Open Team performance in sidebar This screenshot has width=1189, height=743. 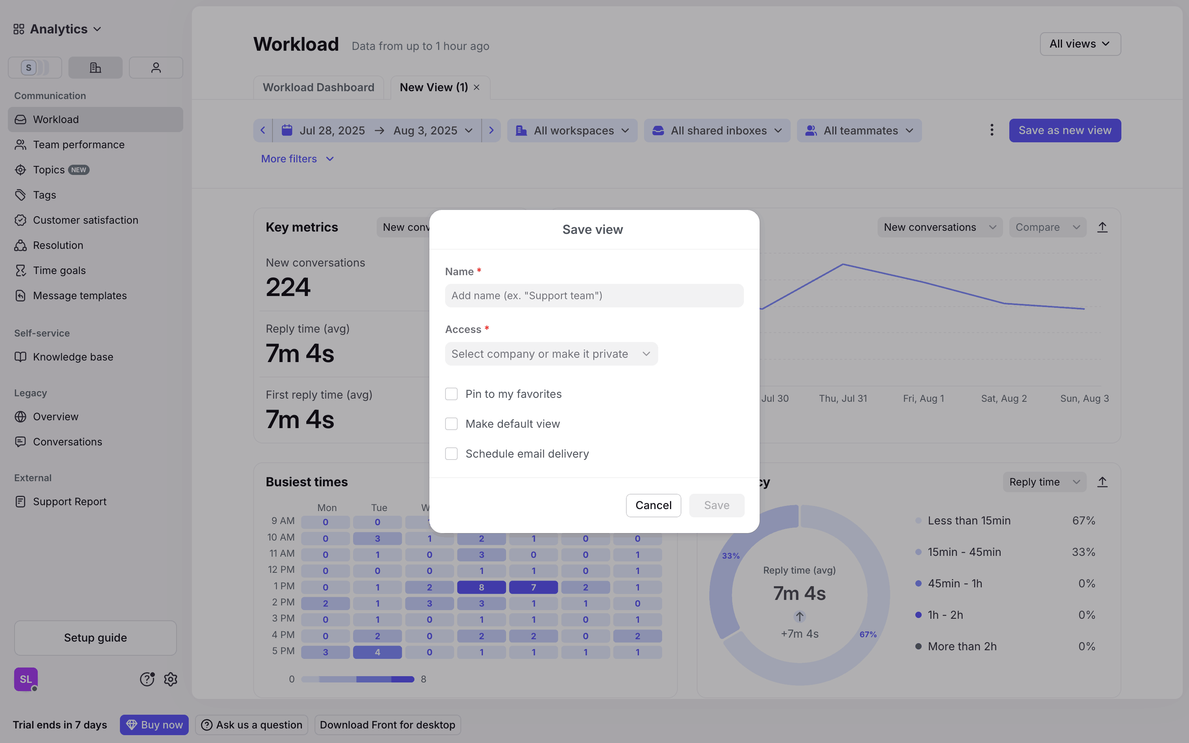pyautogui.click(x=79, y=145)
